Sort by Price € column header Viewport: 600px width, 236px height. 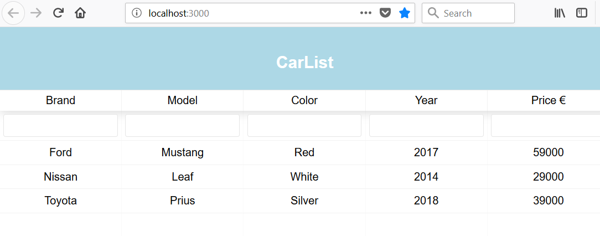(x=549, y=100)
